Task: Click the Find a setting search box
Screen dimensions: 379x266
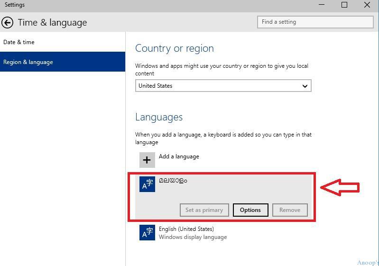Action: [315, 22]
